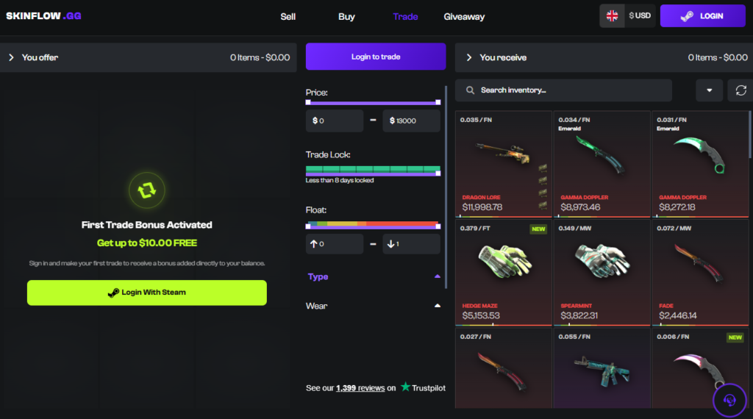Click the UK flag language icon
The width and height of the screenshot is (753, 419).
[612, 16]
